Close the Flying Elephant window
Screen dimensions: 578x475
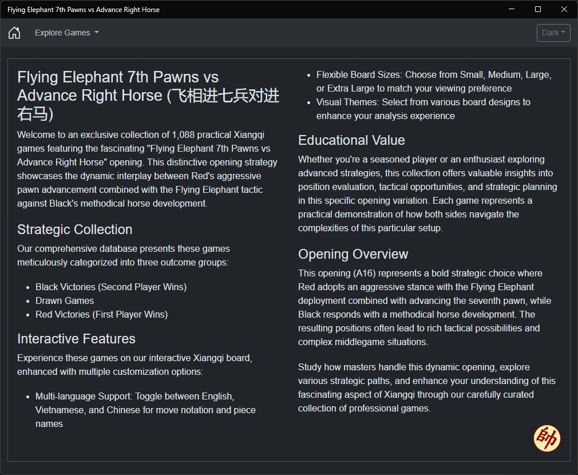point(564,9)
